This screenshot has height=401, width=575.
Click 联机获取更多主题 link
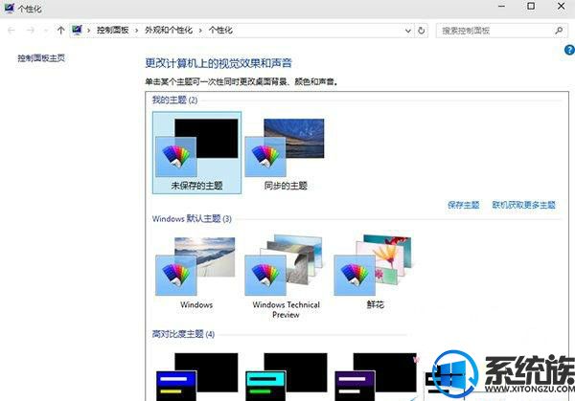coord(523,205)
